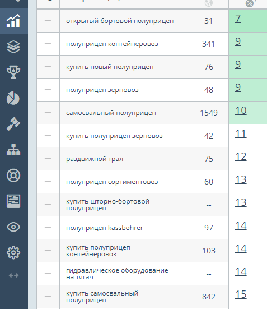Click dash icon for купить шторно-бортовой полуприцеп
The image size is (267, 309).
pyautogui.click(x=48, y=205)
